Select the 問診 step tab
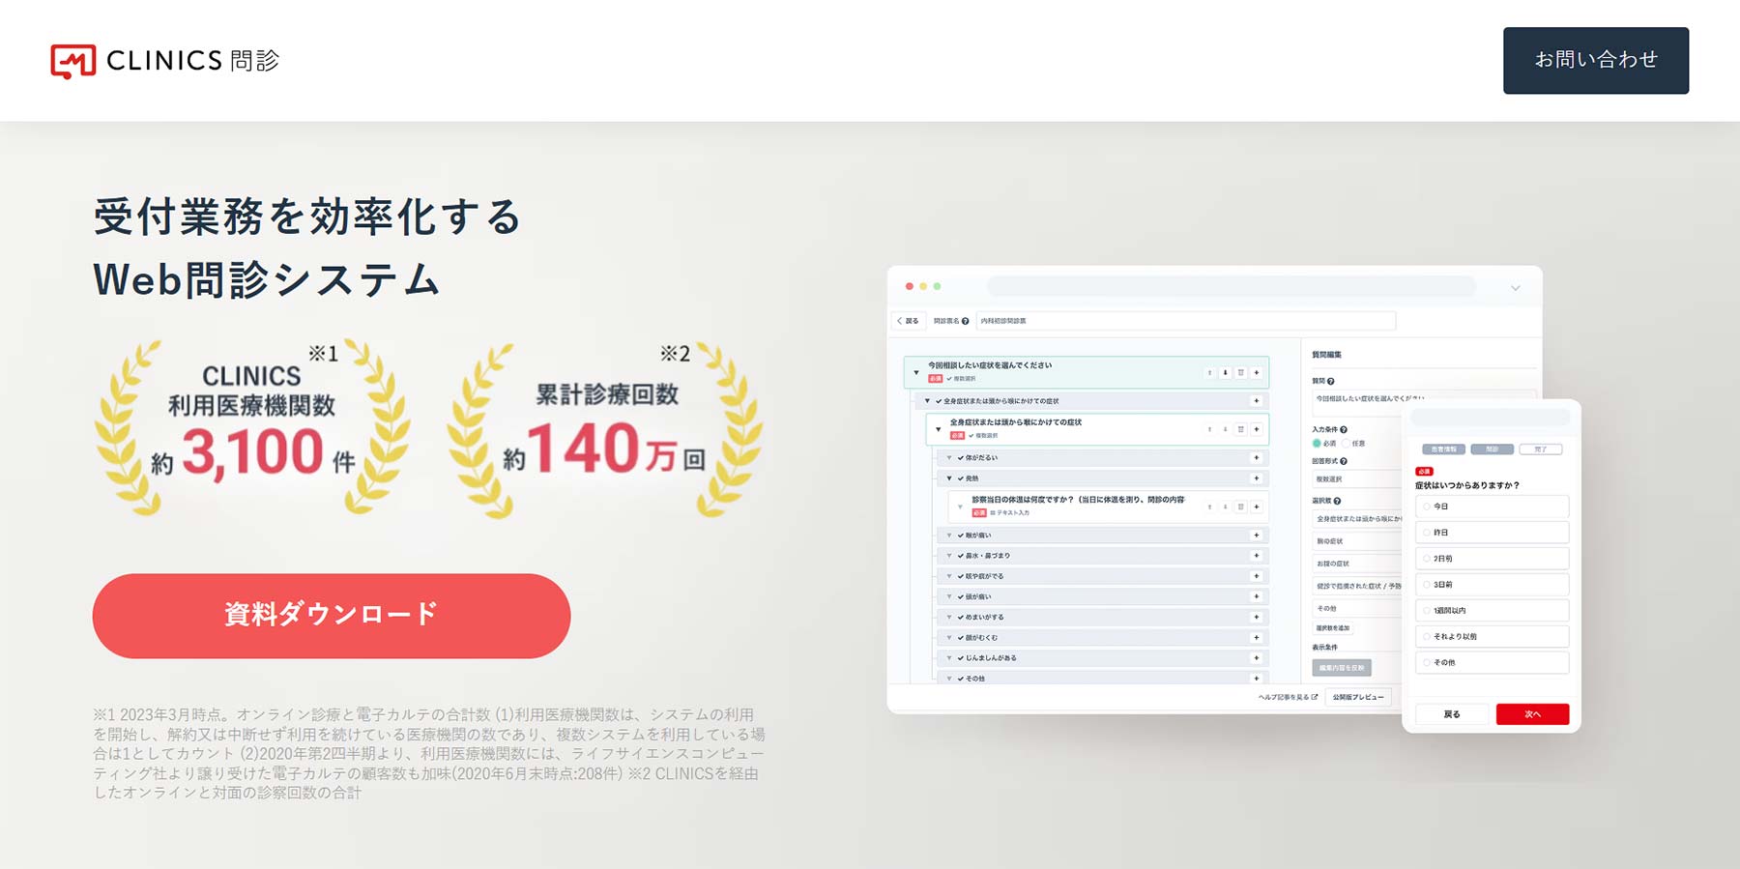1740x869 pixels. (1493, 449)
